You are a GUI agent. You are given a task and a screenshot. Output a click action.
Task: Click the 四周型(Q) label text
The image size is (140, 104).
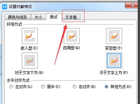(x=71, y=48)
